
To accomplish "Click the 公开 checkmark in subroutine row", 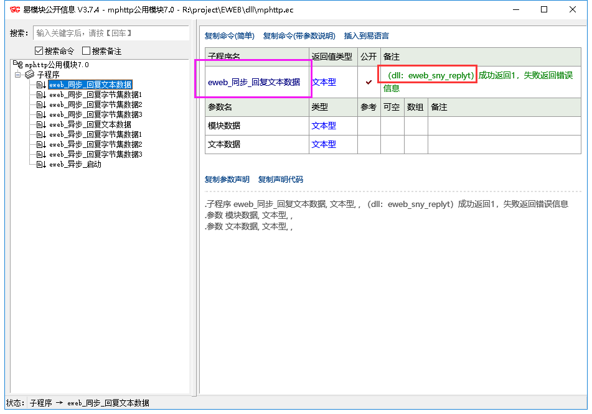I will click(x=369, y=82).
